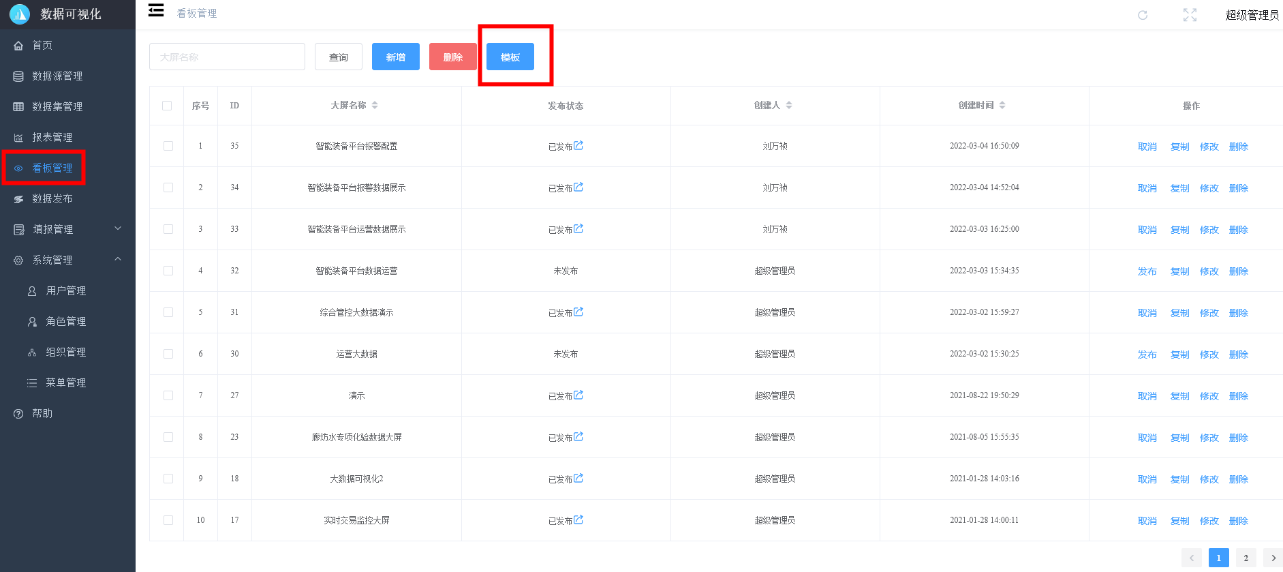Click the 数据可视化 logo icon
Screen dimensions: 1283x572
pos(19,14)
